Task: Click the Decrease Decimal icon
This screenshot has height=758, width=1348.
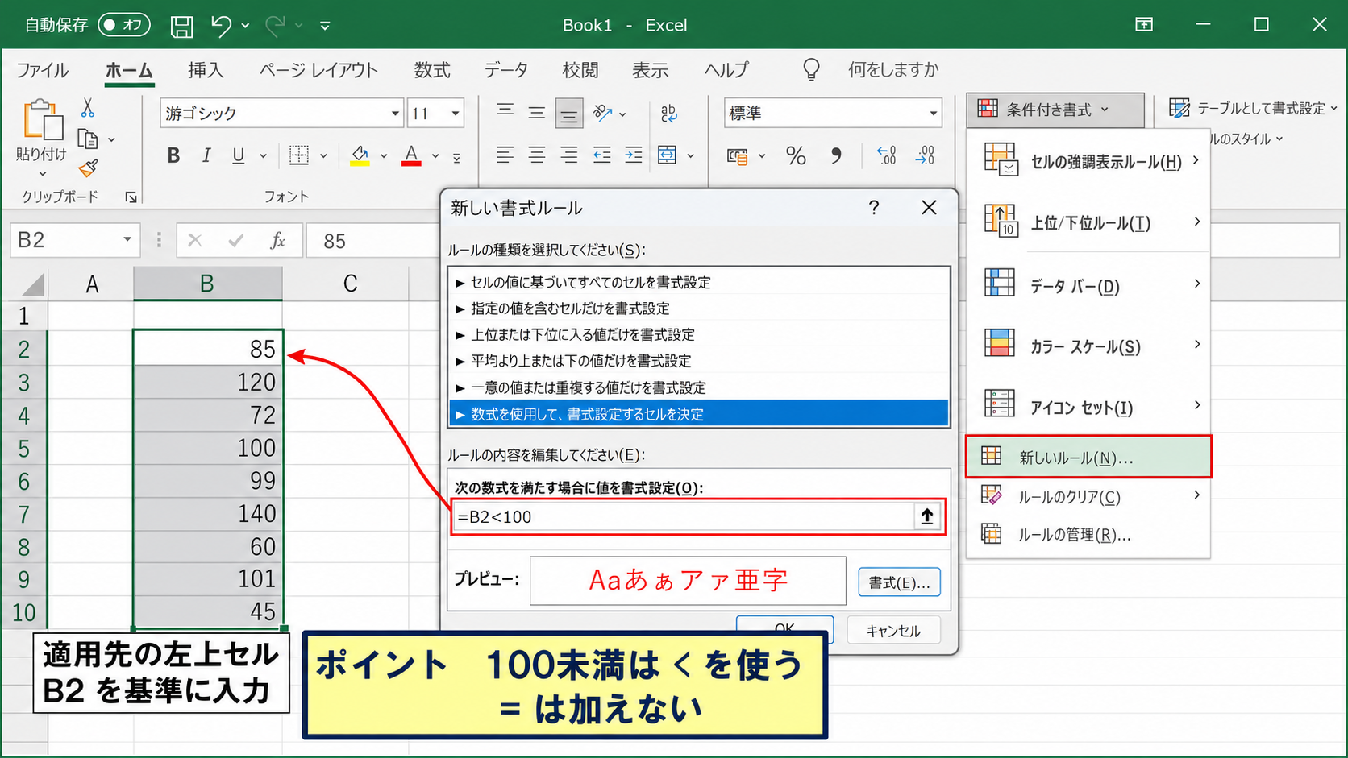Action: (x=925, y=155)
